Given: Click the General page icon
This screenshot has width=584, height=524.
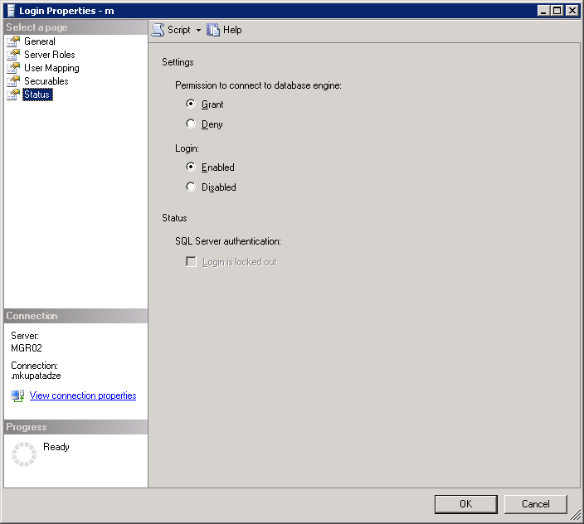Looking at the screenshot, I should tap(13, 41).
